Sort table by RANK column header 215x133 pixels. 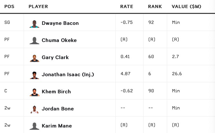pyautogui.click(x=155, y=6)
